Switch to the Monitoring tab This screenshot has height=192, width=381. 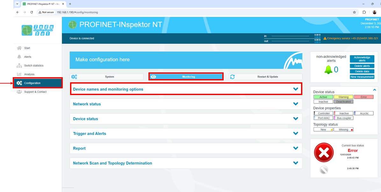[x=186, y=77]
